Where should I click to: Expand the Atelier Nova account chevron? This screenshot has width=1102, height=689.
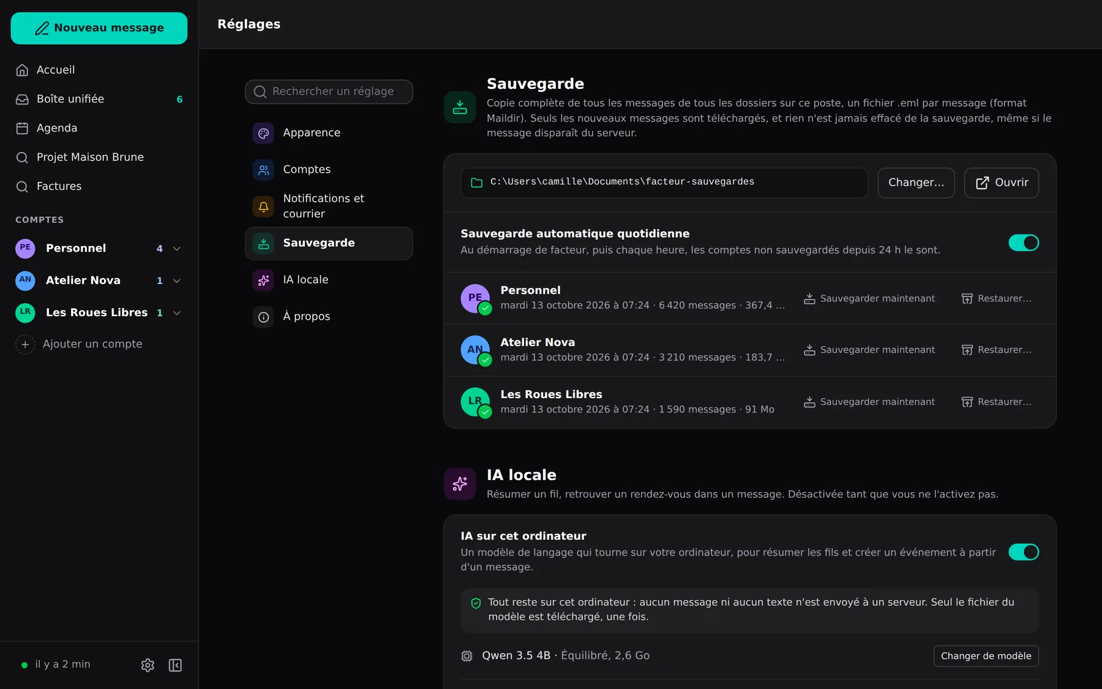(x=177, y=280)
